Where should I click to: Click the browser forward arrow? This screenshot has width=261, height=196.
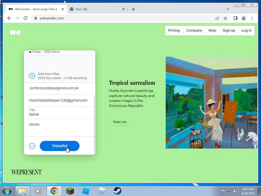pos(17,18)
